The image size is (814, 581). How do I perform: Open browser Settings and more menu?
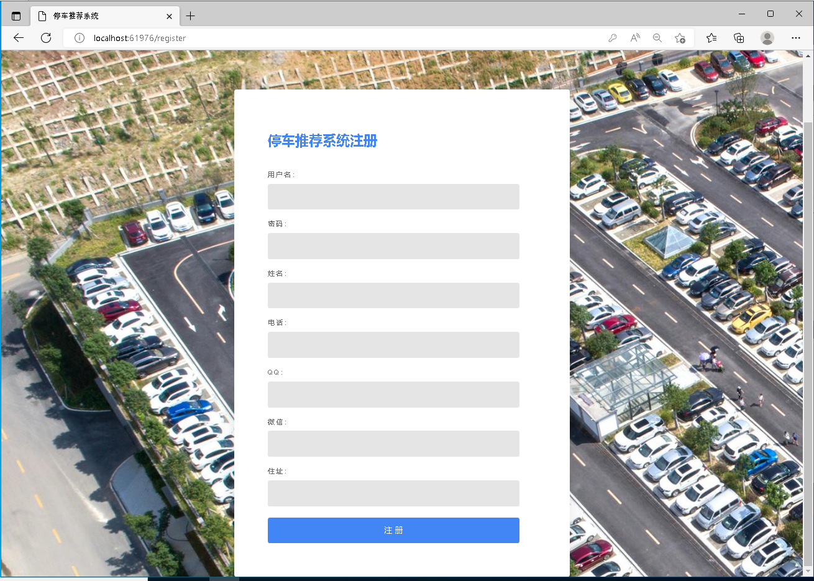796,38
